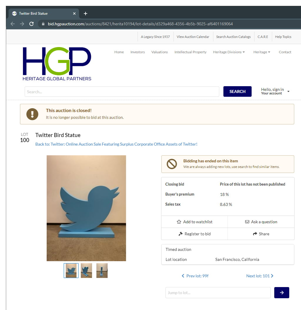Go to Home menu item

point(119,52)
